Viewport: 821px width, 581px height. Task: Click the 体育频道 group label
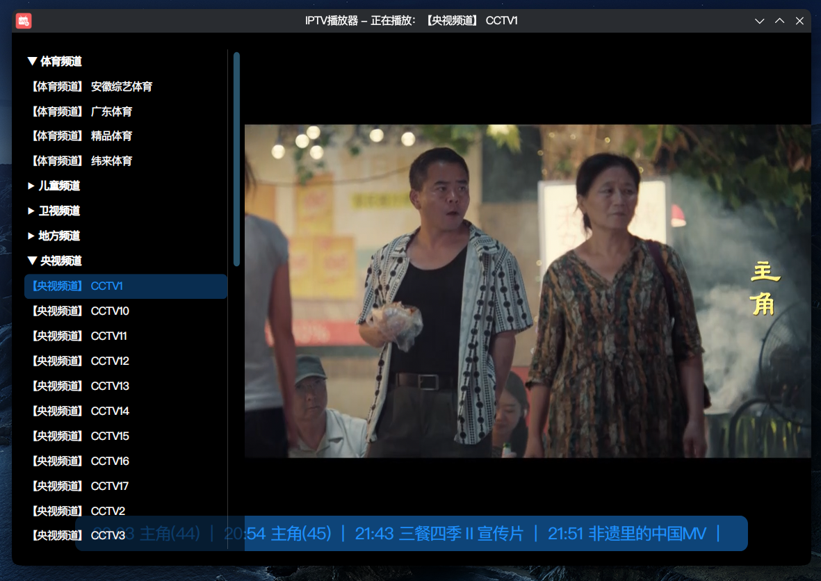click(61, 61)
